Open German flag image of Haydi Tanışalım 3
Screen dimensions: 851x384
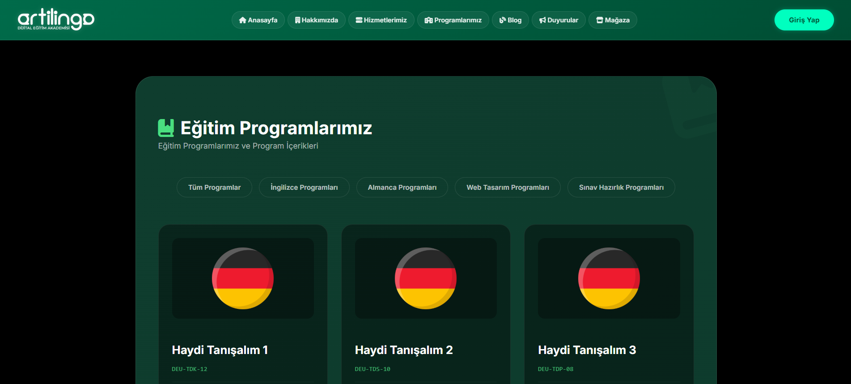click(609, 278)
